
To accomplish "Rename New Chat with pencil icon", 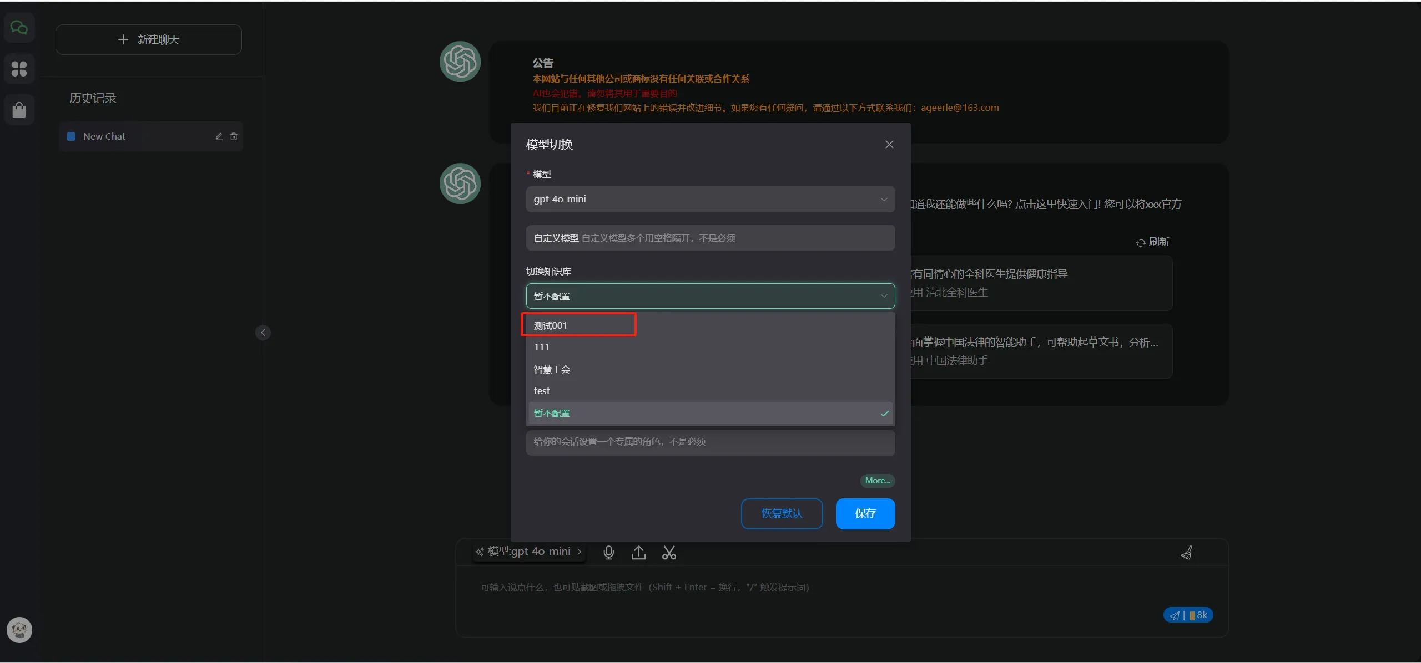I will [x=219, y=136].
